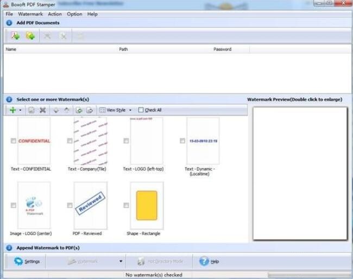Viewport: 353px width, 279px height.
Task: Check the Image - LOGO (center) box
Action: coord(14,205)
